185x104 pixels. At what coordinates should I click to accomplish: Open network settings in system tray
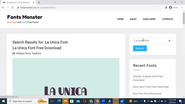pyautogui.click(x=159, y=101)
